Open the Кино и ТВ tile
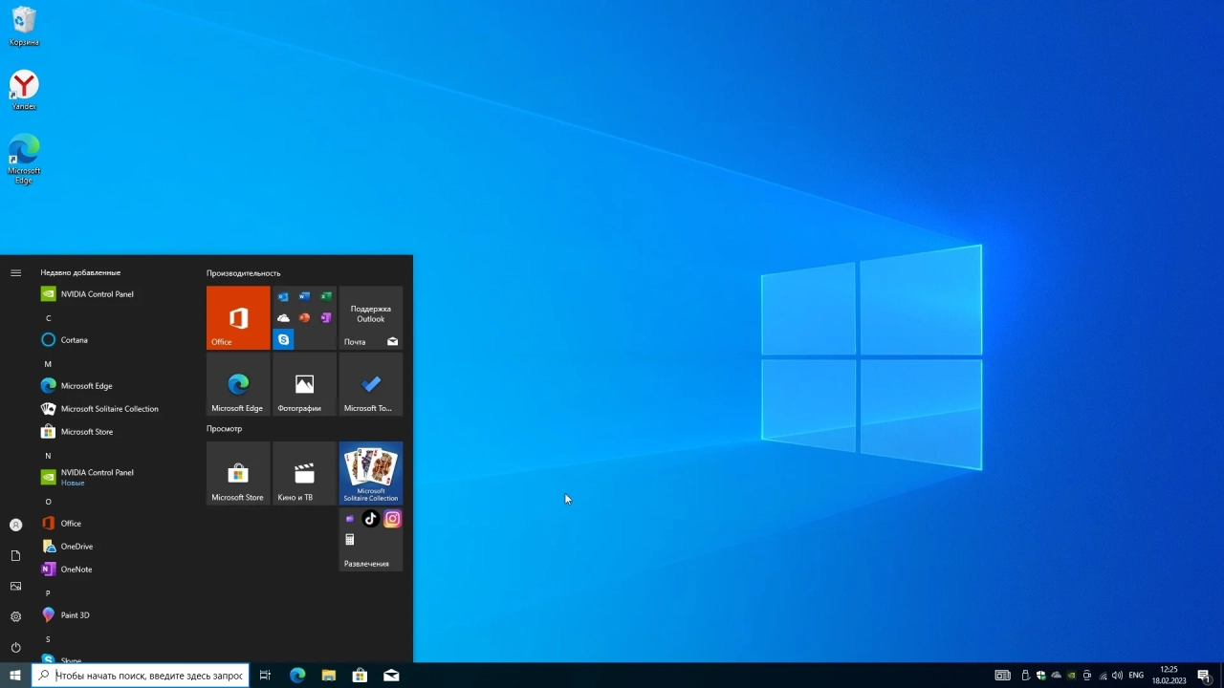Viewport: 1224px width, 688px height. pyautogui.click(x=304, y=473)
